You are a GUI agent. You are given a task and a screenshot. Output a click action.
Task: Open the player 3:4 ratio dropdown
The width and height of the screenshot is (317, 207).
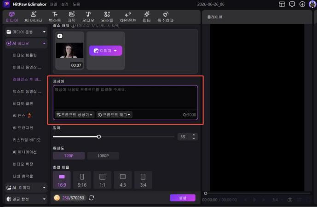pyautogui.click(x=277, y=200)
